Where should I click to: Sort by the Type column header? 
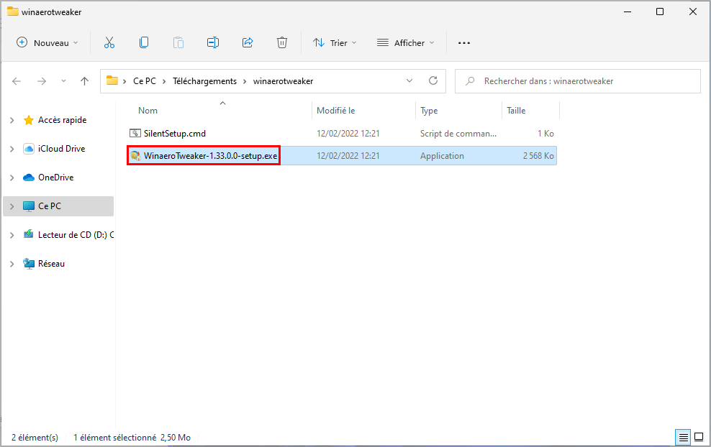pyautogui.click(x=429, y=111)
